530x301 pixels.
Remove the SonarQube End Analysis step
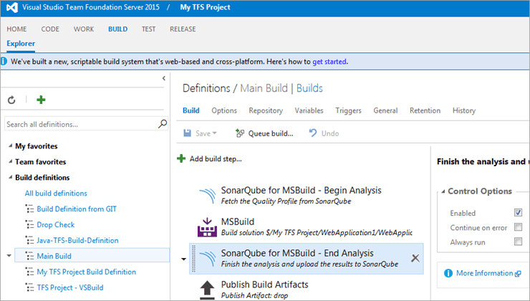[x=415, y=259]
